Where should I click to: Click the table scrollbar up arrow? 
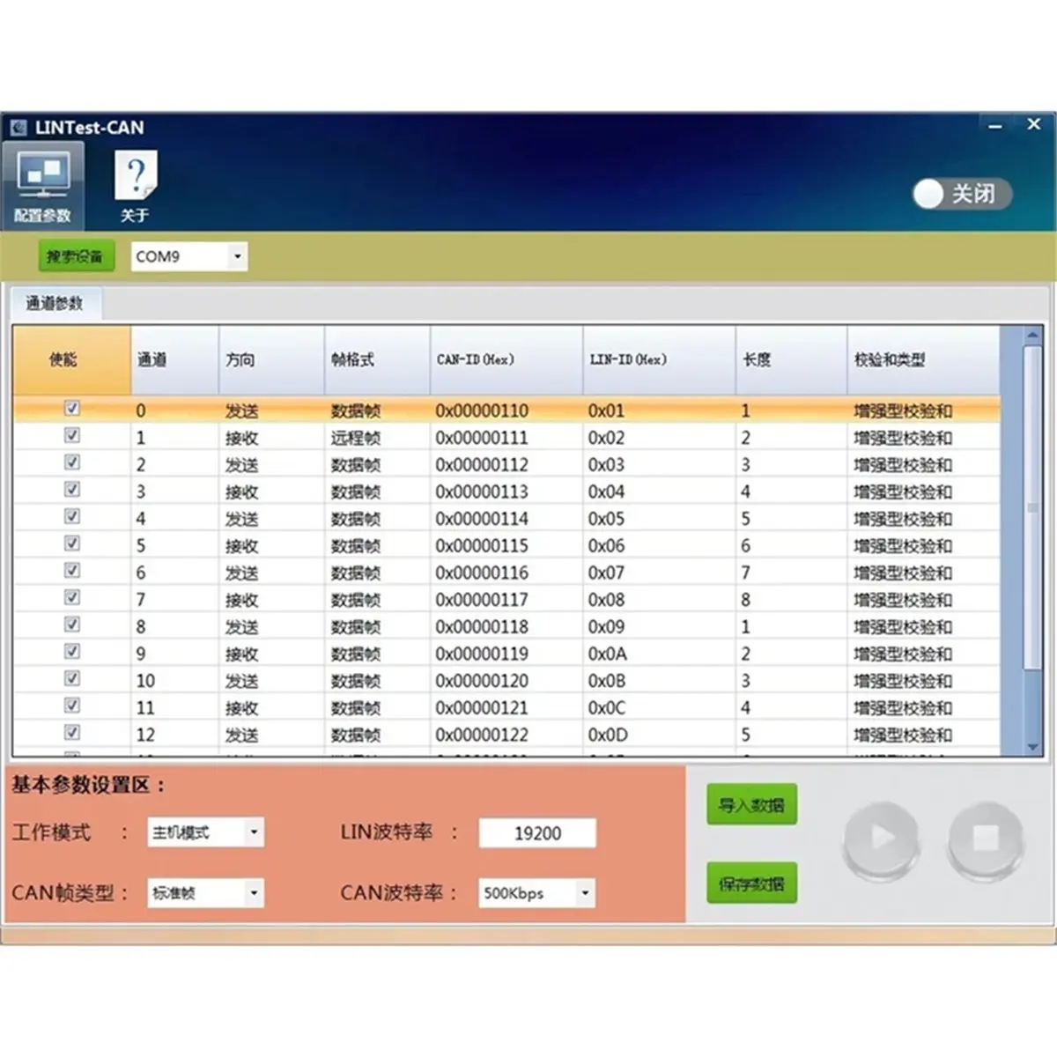coord(1033,336)
